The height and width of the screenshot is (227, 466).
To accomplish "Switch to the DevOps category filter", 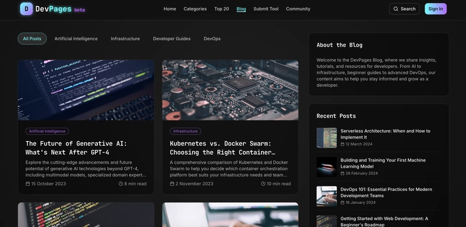I will tap(212, 38).
